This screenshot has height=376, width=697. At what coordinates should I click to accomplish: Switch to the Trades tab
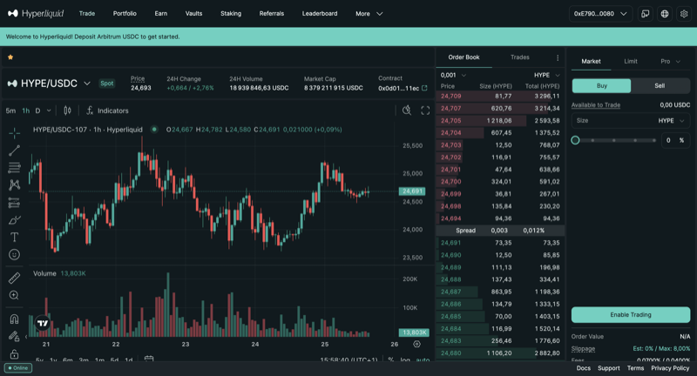pos(519,57)
